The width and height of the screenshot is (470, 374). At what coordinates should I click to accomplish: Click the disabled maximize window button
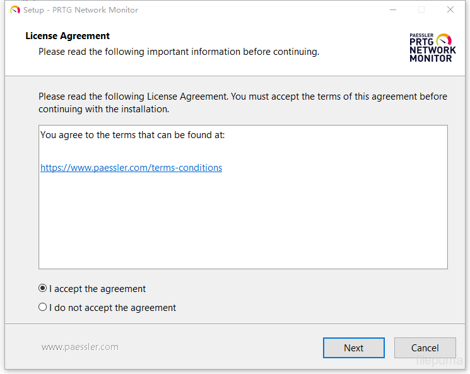click(421, 10)
